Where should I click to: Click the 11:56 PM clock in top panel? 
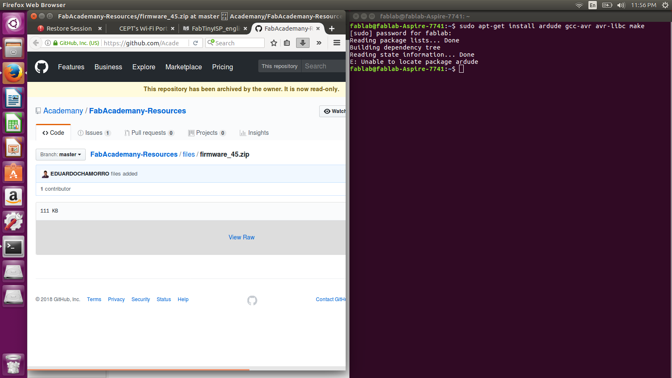643,5
